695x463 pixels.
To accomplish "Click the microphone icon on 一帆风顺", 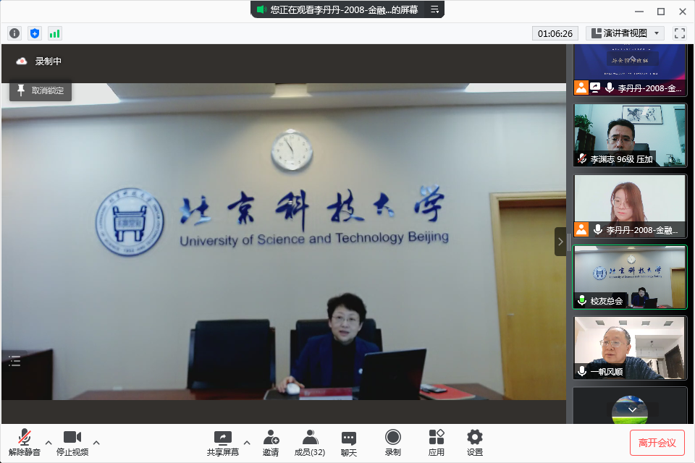I will (582, 371).
